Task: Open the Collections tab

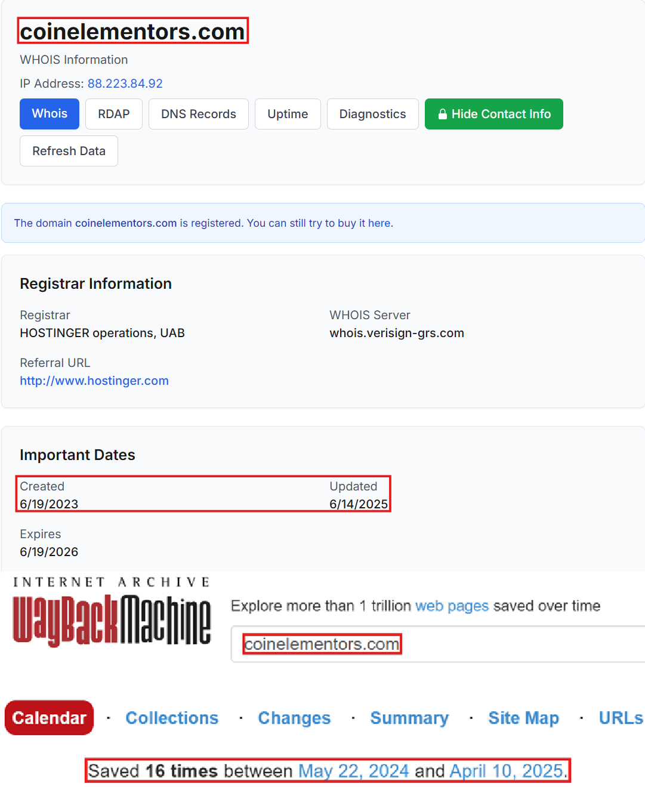Action: click(172, 718)
